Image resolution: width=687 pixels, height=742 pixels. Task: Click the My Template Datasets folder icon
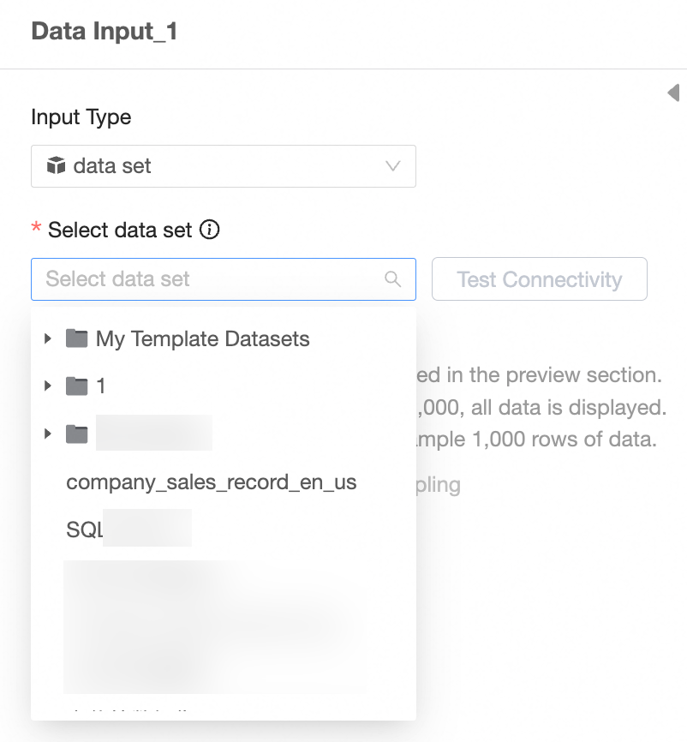coord(77,339)
